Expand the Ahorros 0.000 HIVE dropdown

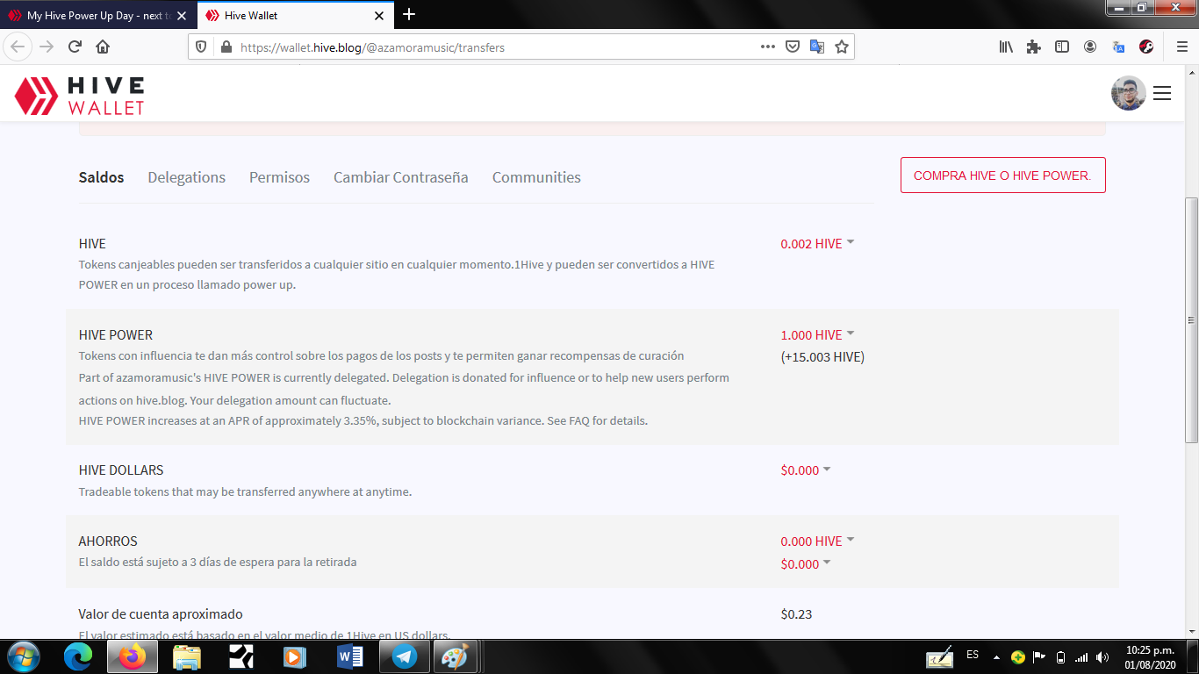(817, 541)
